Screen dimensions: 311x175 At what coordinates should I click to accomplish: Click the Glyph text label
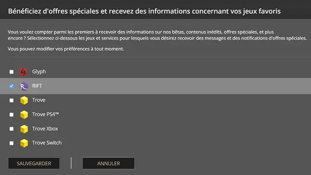39,72
